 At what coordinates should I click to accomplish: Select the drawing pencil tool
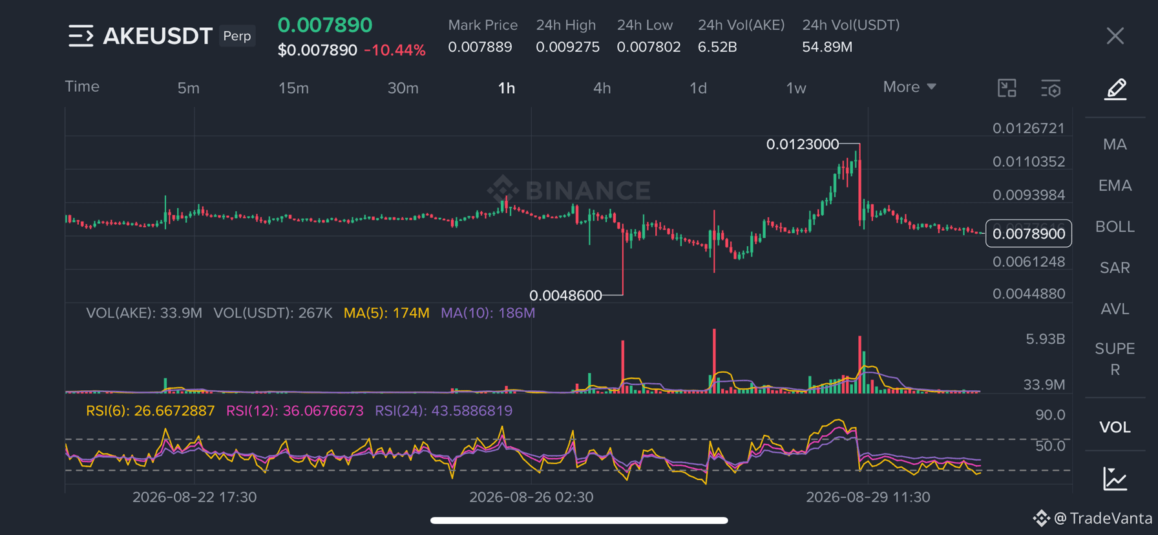[x=1115, y=89]
